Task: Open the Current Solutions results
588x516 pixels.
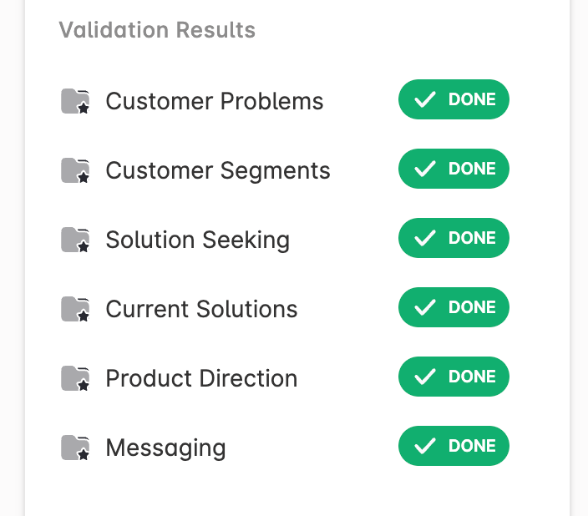Action: click(201, 310)
